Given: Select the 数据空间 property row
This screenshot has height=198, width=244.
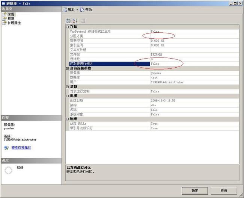Looking at the screenshot, I should [154, 41].
